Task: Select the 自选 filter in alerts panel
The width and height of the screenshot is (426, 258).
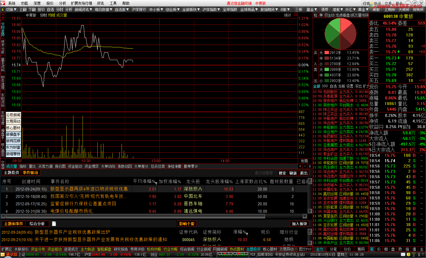Action: click(x=333, y=86)
